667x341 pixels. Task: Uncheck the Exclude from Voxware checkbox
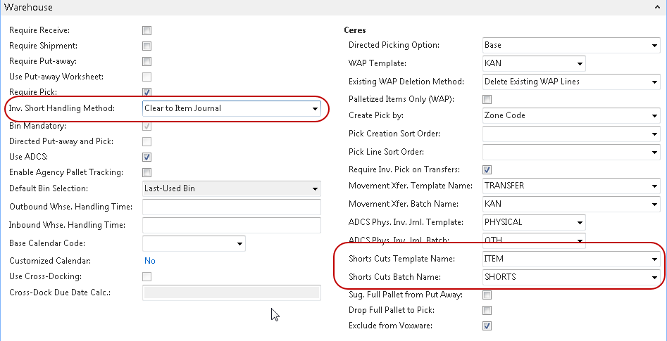pos(487,326)
